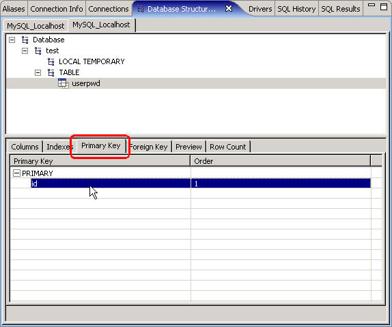Image resolution: width=392 pixels, height=327 pixels.
Task: Select the first MySQL_Localhost session tab
Action: click(36, 26)
